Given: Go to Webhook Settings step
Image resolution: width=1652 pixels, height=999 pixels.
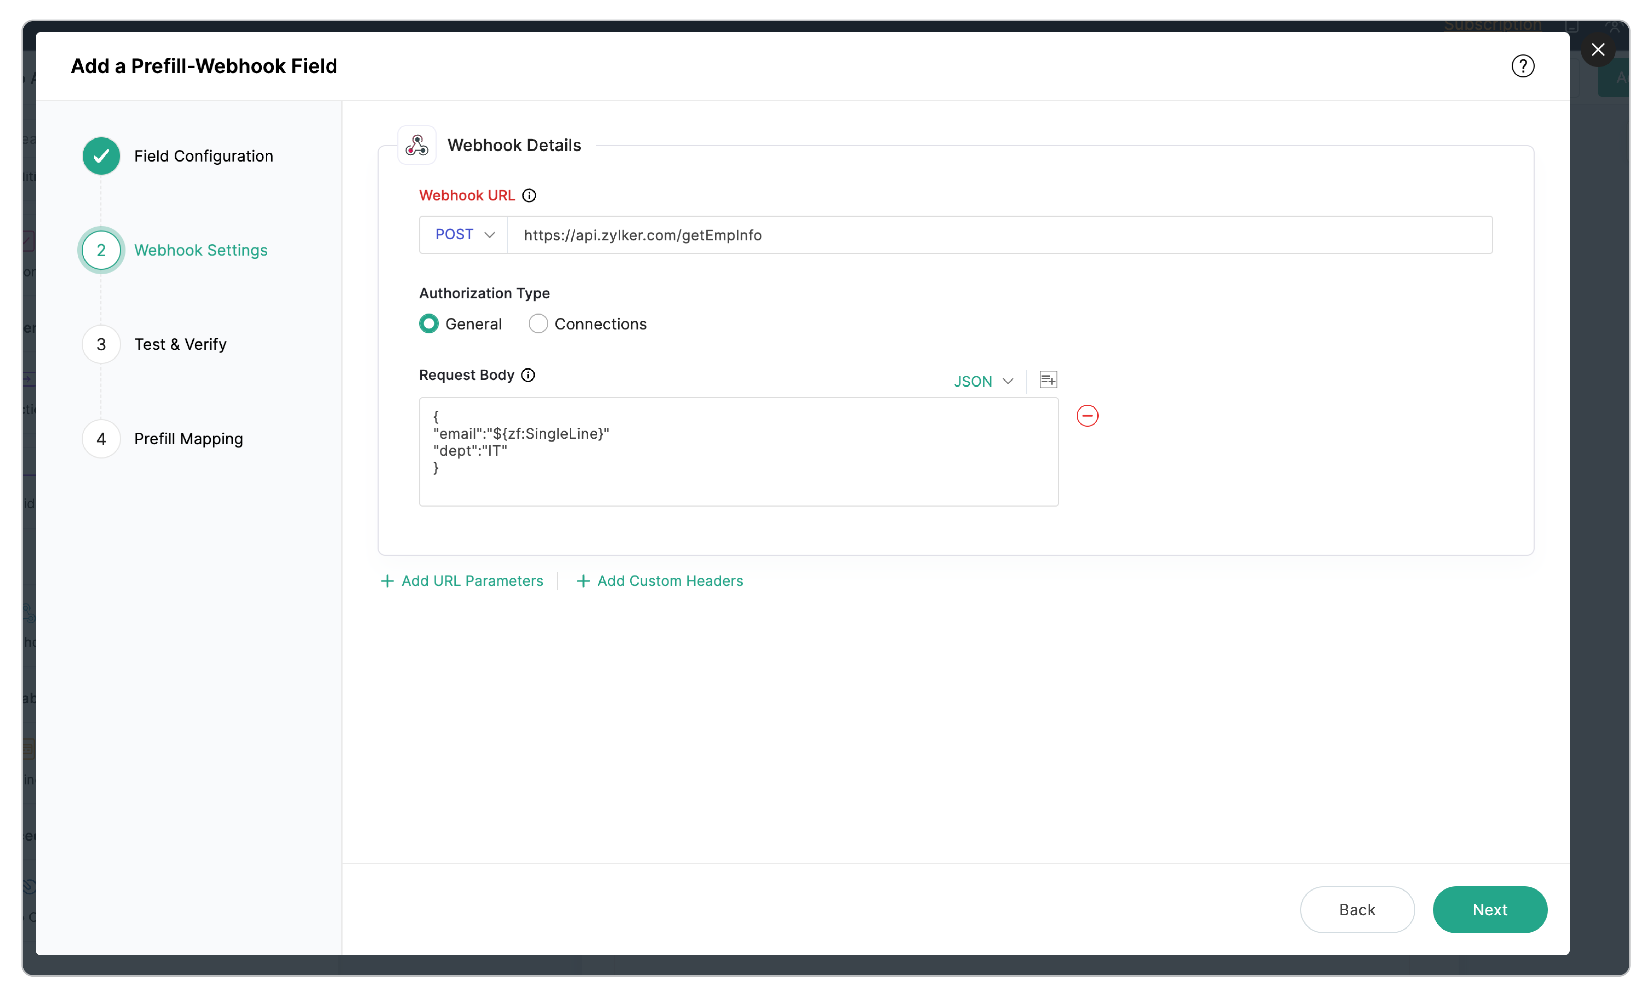Looking at the screenshot, I should 200,250.
